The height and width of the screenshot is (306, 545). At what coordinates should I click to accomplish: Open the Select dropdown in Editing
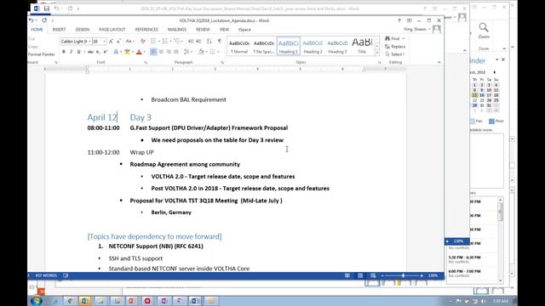(395, 54)
